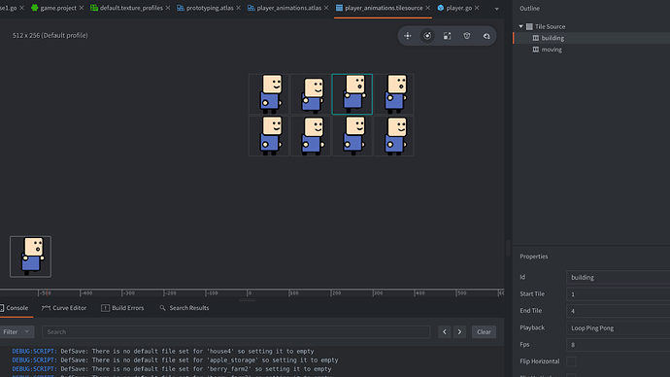Close the player_animations.atlas tab

click(x=326, y=8)
